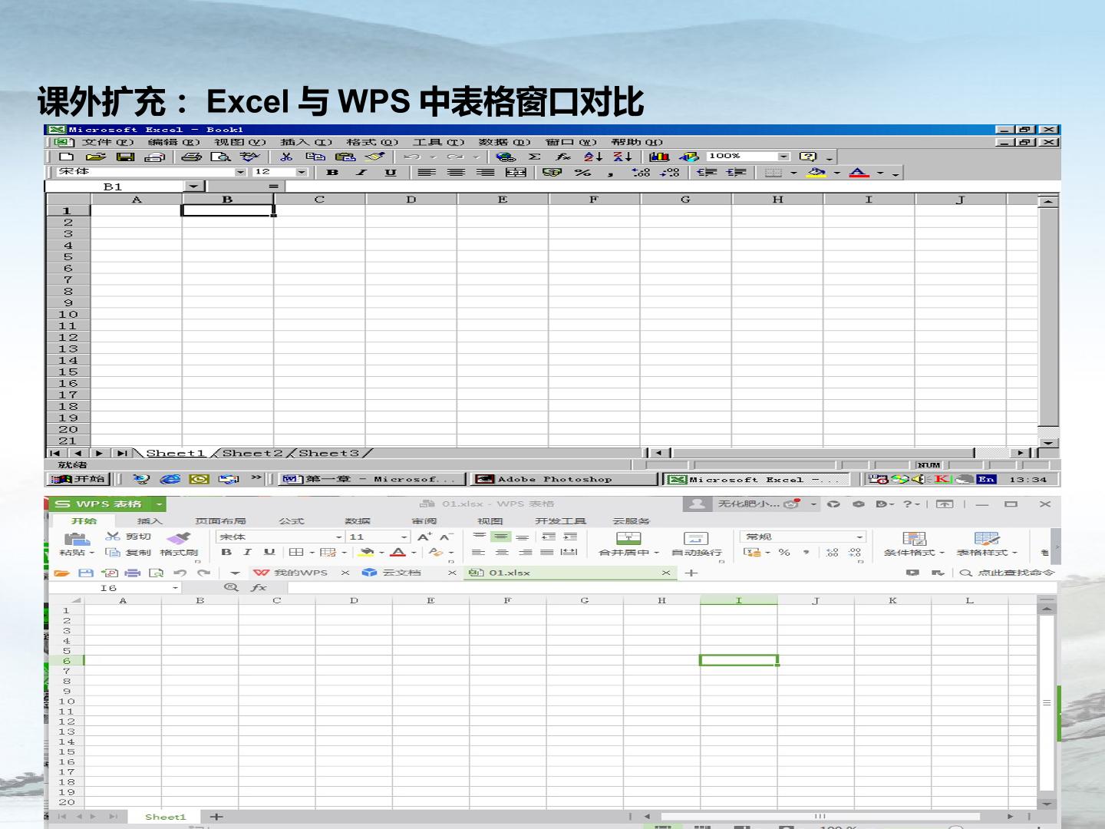Open 格式 menu in Excel

372,142
